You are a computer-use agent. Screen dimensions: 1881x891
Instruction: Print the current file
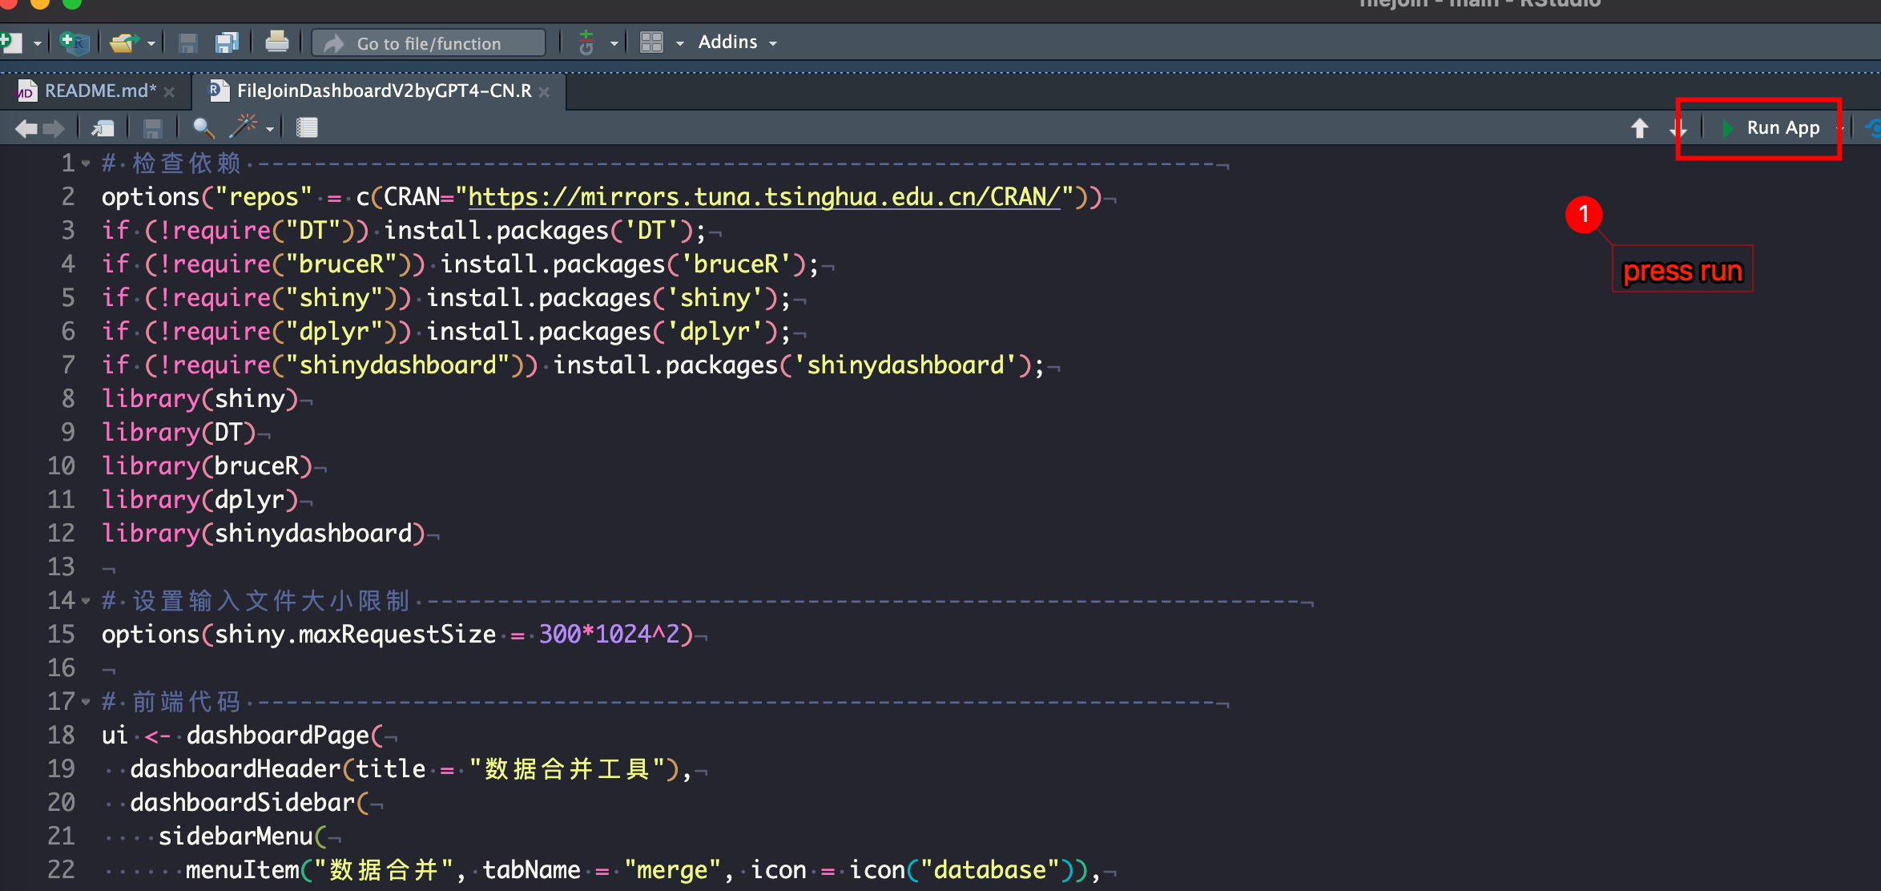[x=276, y=42]
